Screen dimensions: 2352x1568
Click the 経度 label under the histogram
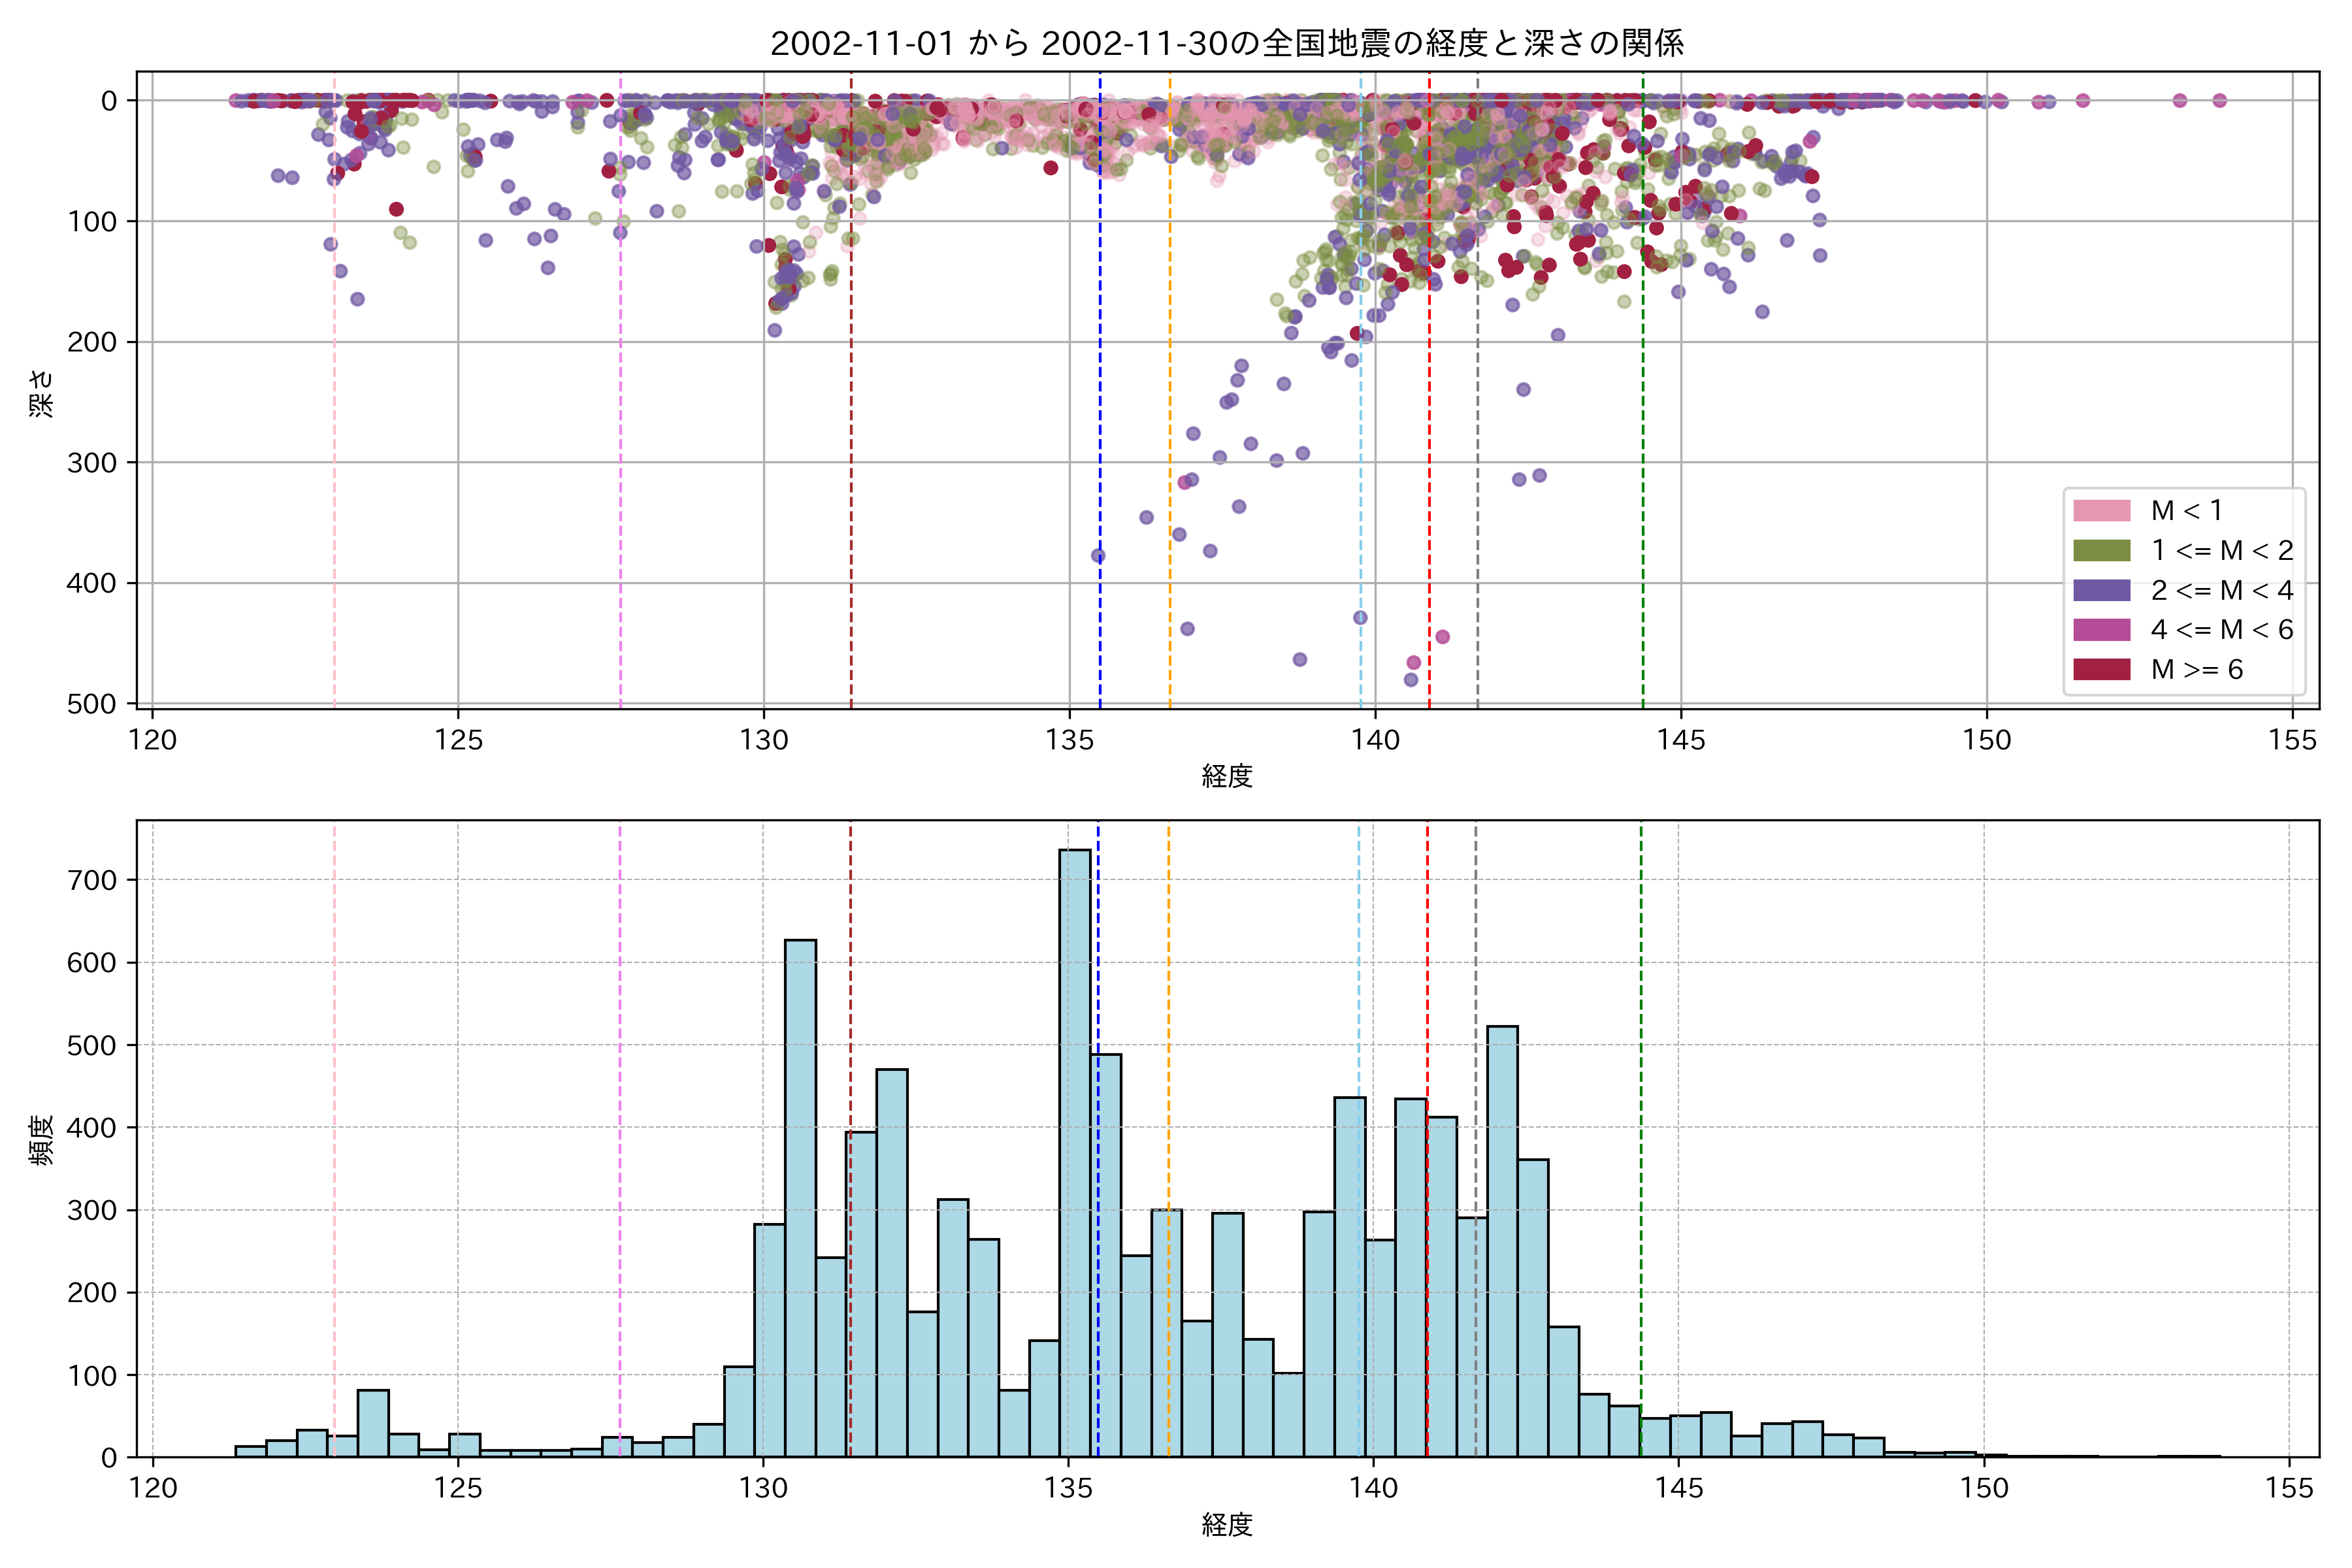coord(1227,1525)
